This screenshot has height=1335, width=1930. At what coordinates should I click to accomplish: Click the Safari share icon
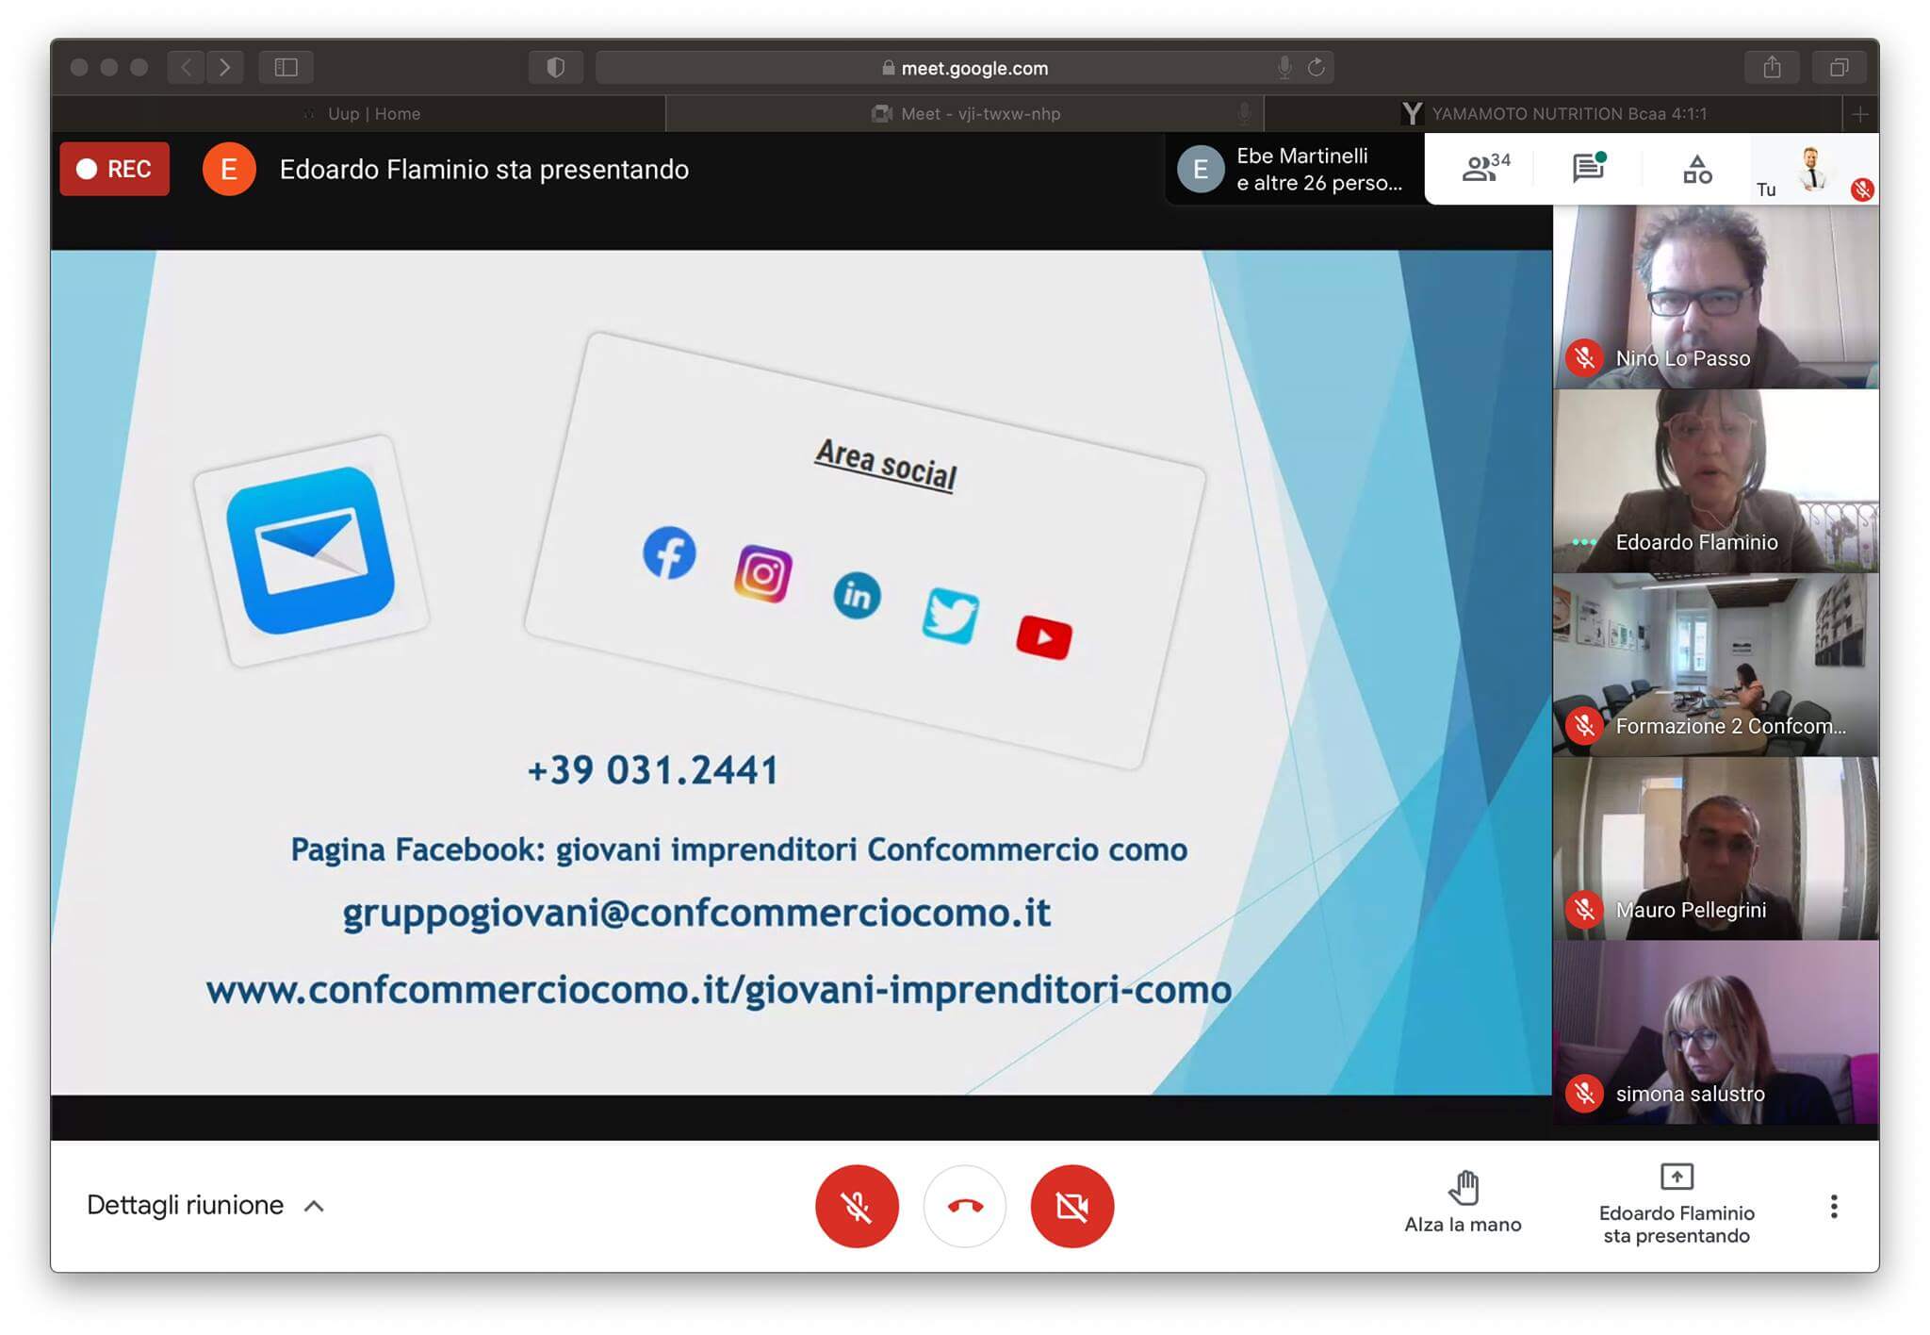point(1772,67)
